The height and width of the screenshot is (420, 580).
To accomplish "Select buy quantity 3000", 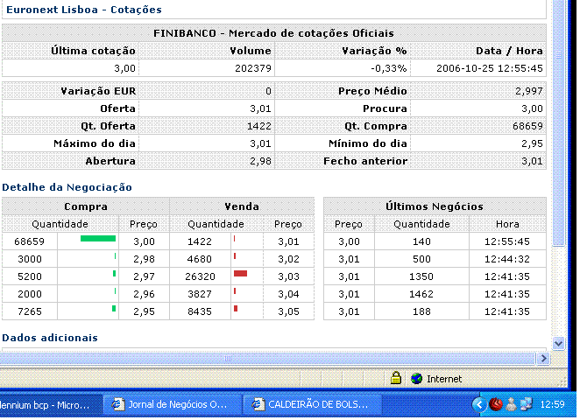I will (30, 259).
